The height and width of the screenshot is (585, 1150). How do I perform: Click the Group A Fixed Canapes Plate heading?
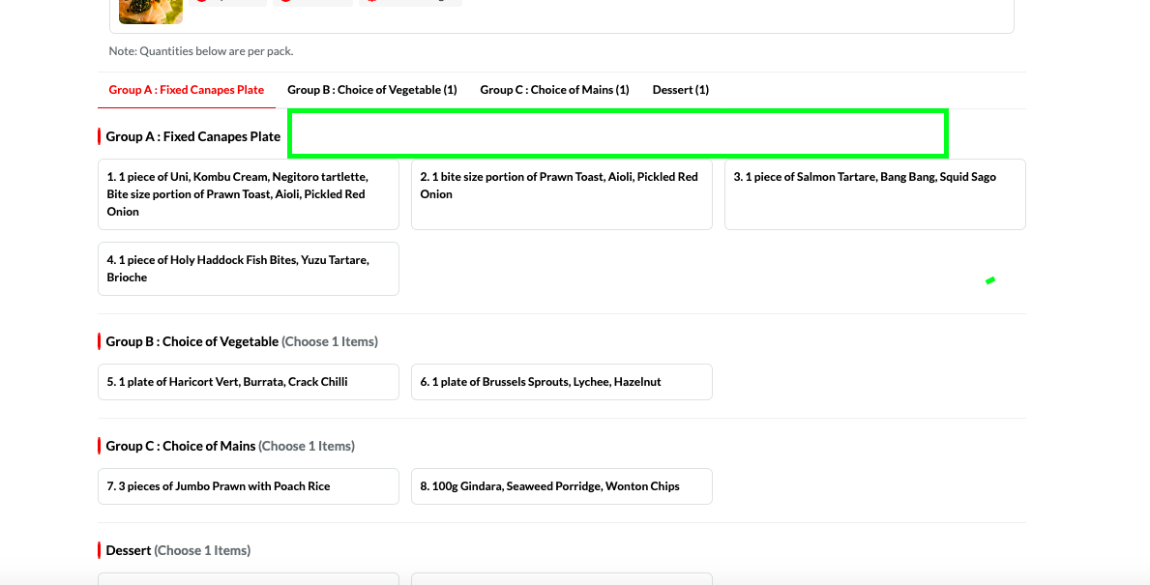pyautogui.click(x=192, y=137)
